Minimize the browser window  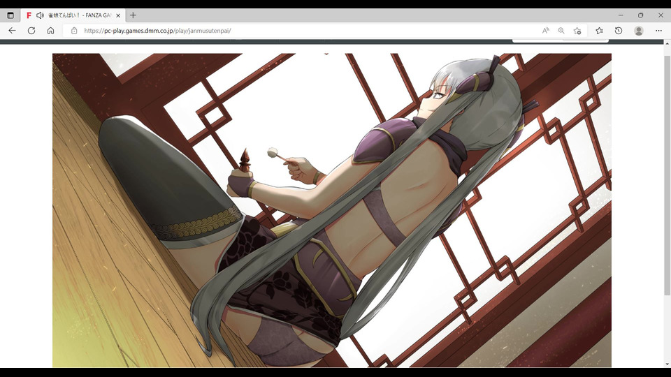pyautogui.click(x=621, y=15)
